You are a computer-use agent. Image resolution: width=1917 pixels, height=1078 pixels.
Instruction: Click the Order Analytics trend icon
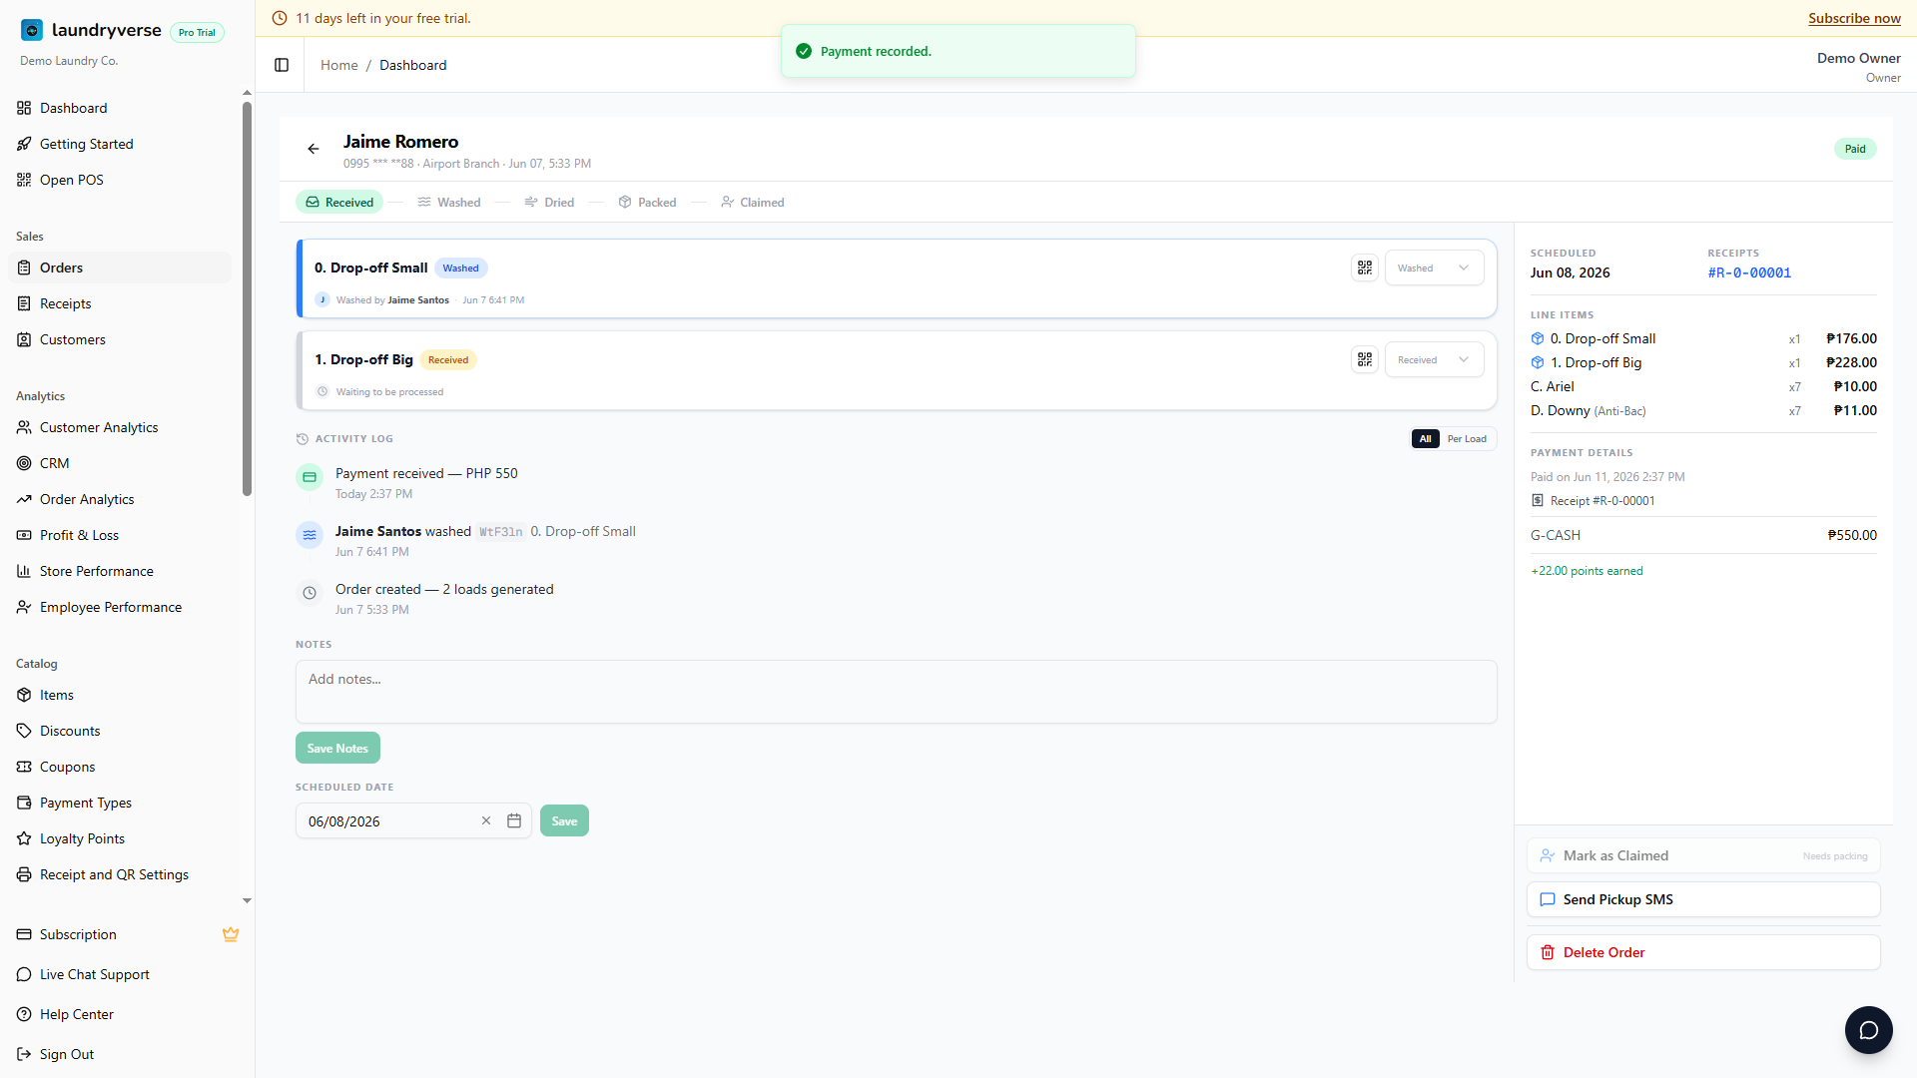(x=24, y=499)
